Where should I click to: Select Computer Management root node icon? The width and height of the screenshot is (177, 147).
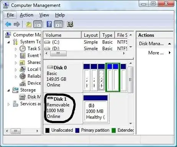tap(8, 35)
